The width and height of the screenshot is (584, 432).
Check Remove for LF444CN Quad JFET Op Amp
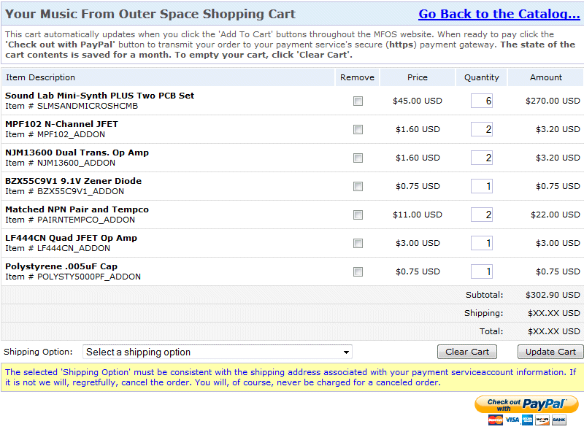point(358,243)
